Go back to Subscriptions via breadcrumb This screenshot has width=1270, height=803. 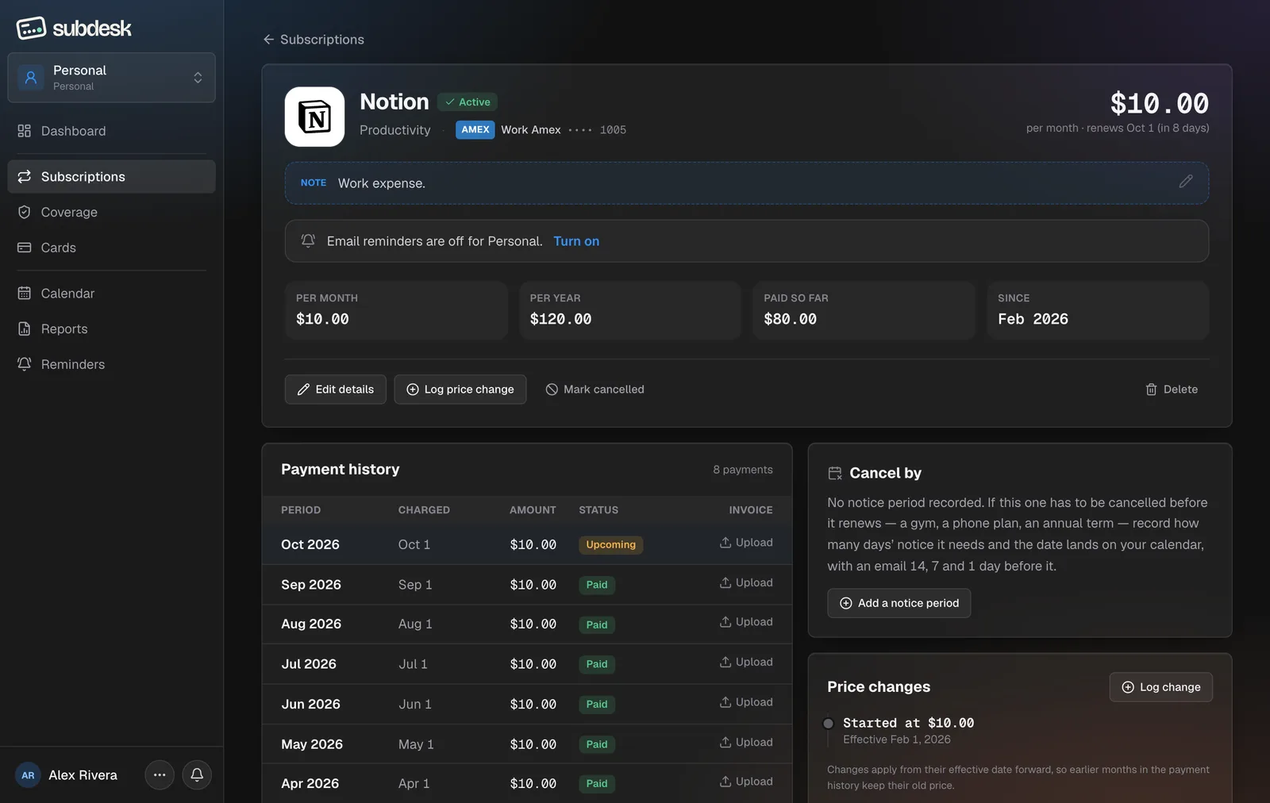314,40
